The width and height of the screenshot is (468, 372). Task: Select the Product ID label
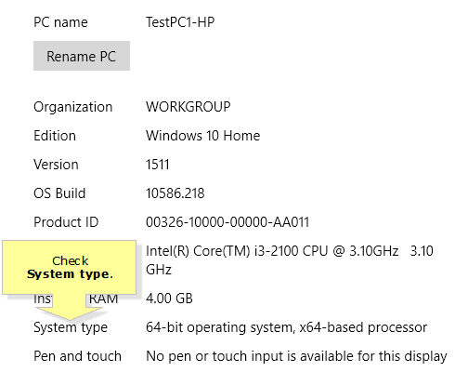(66, 222)
